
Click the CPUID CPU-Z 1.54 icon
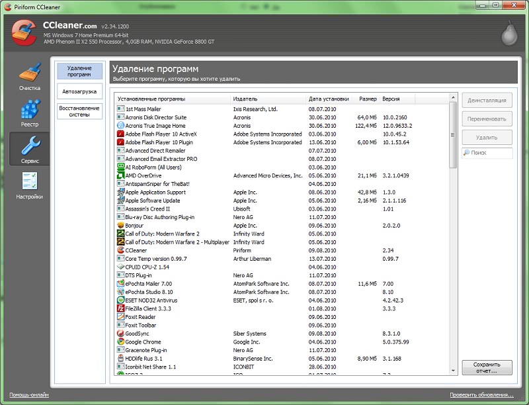pyautogui.click(x=120, y=267)
